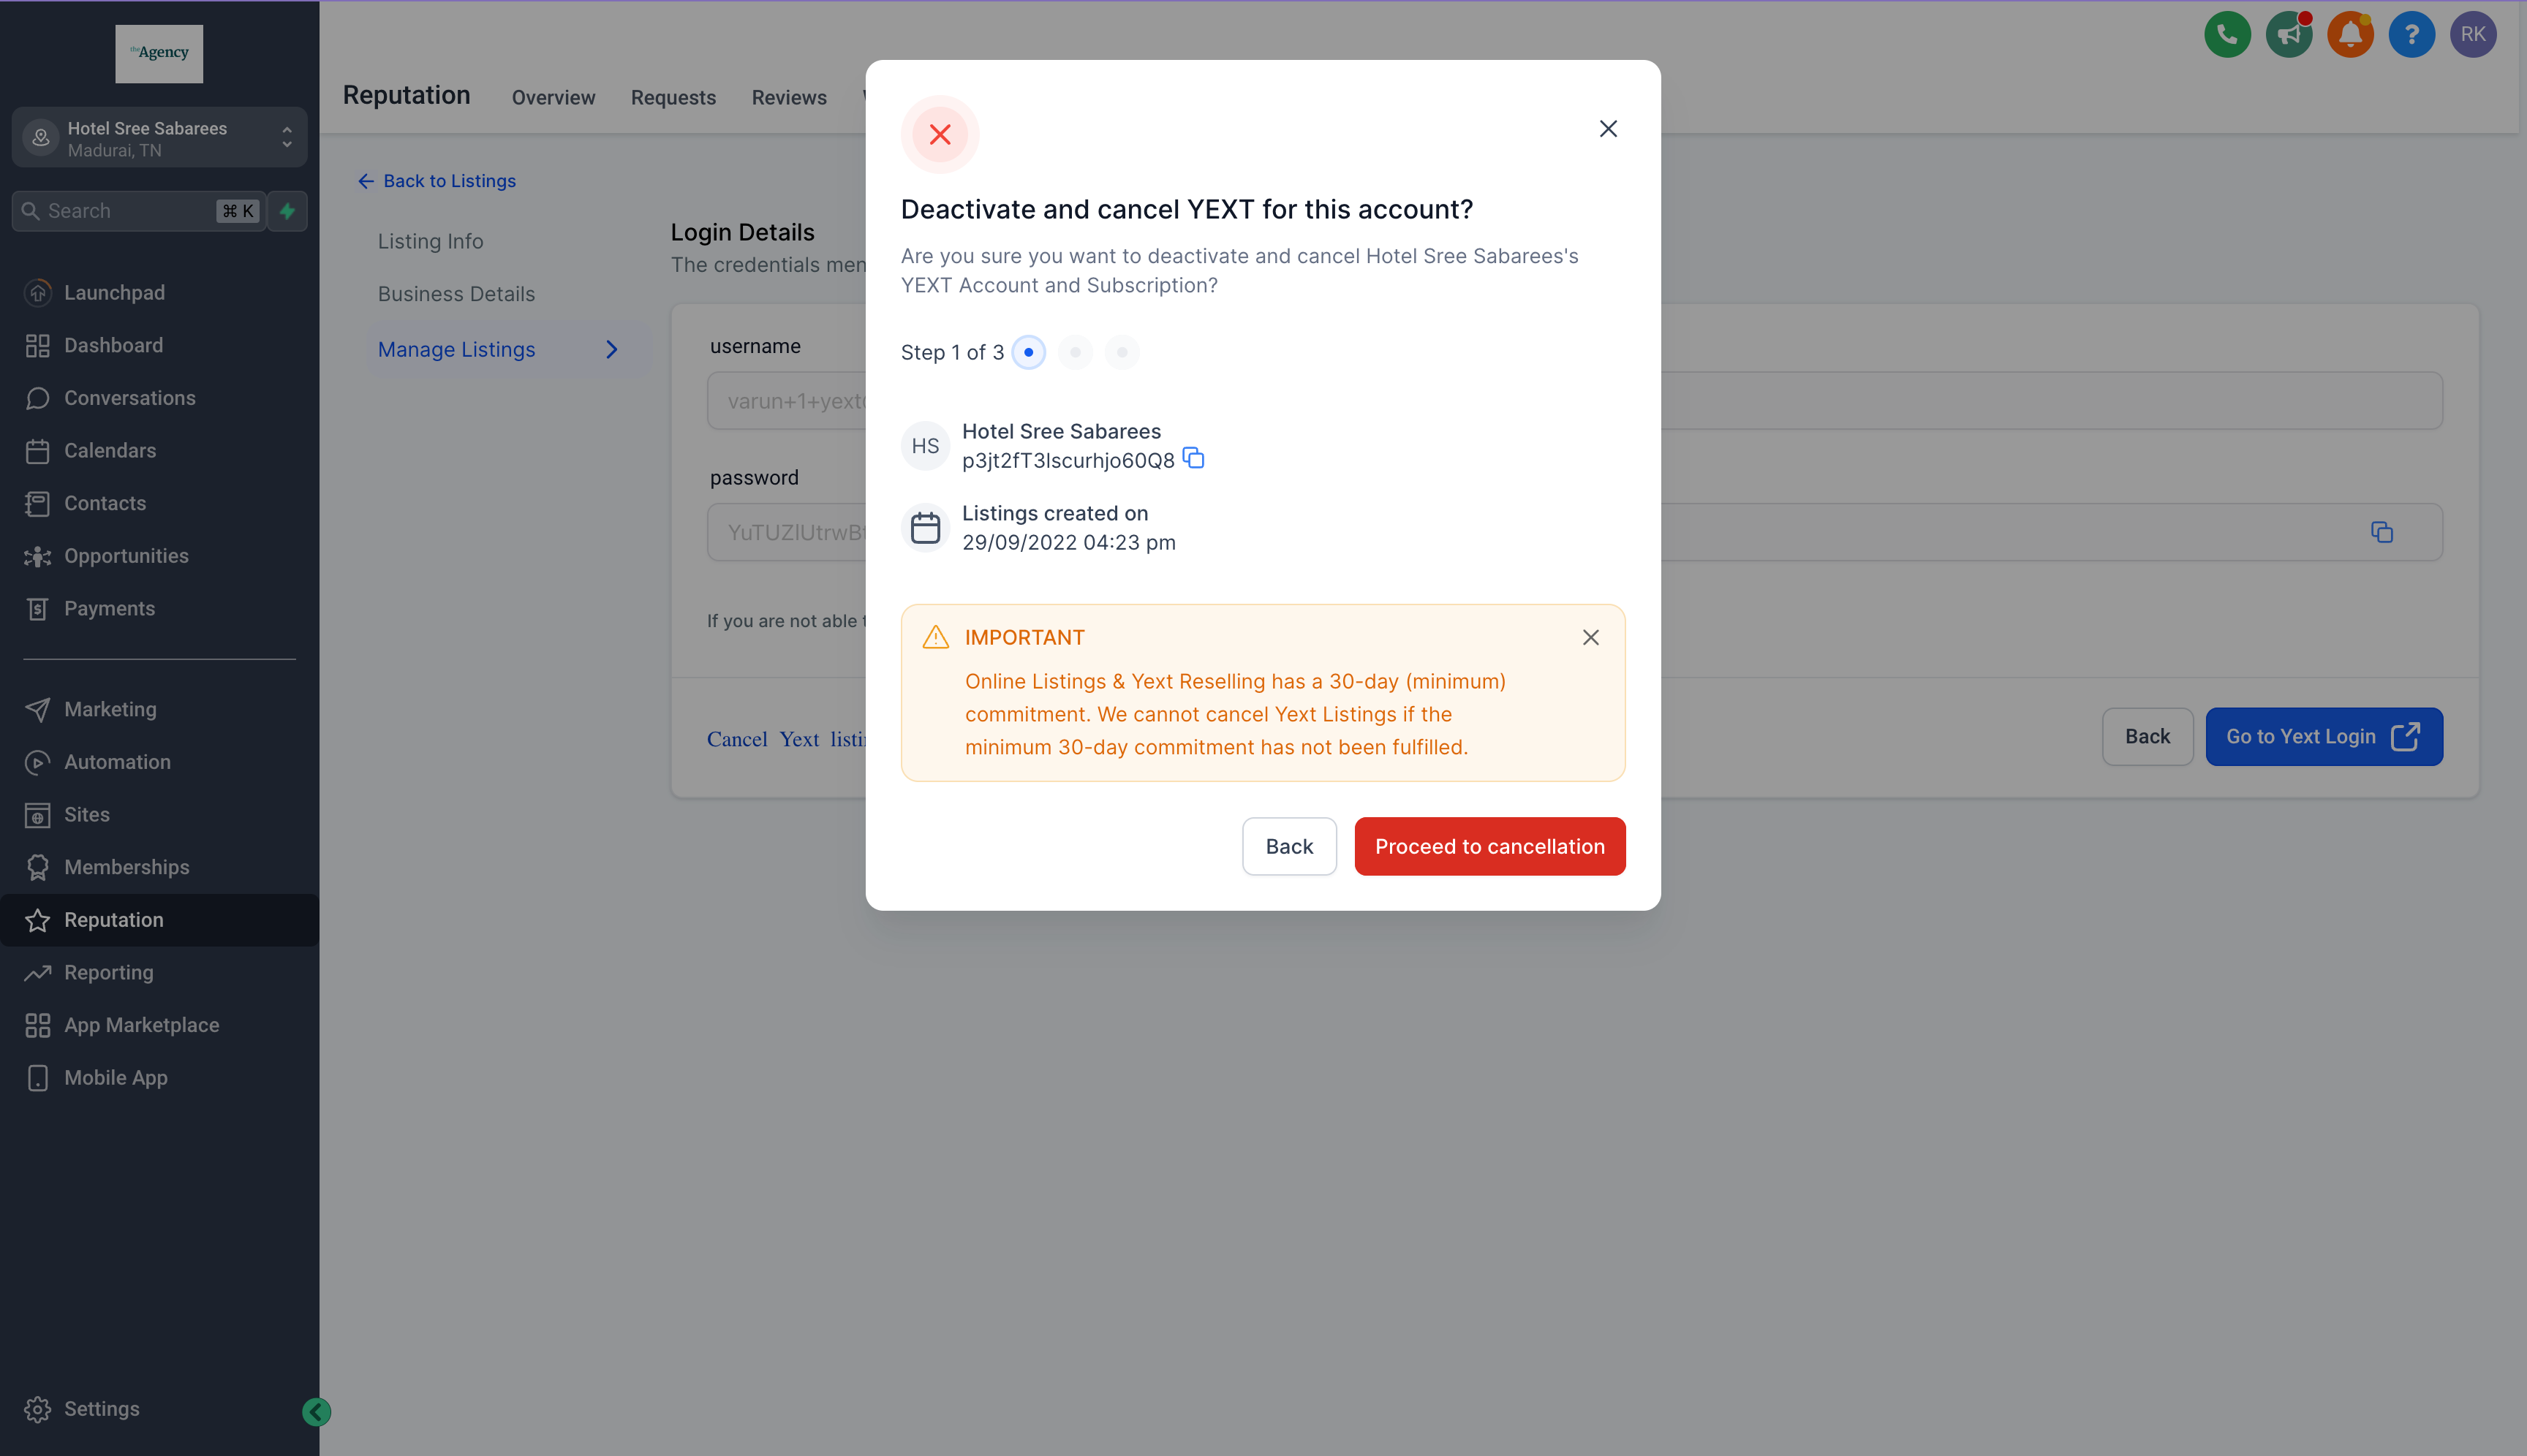The height and width of the screenshot is (1456, 2527).
Task: Select the Reviews tab
Action: point(788,96)
